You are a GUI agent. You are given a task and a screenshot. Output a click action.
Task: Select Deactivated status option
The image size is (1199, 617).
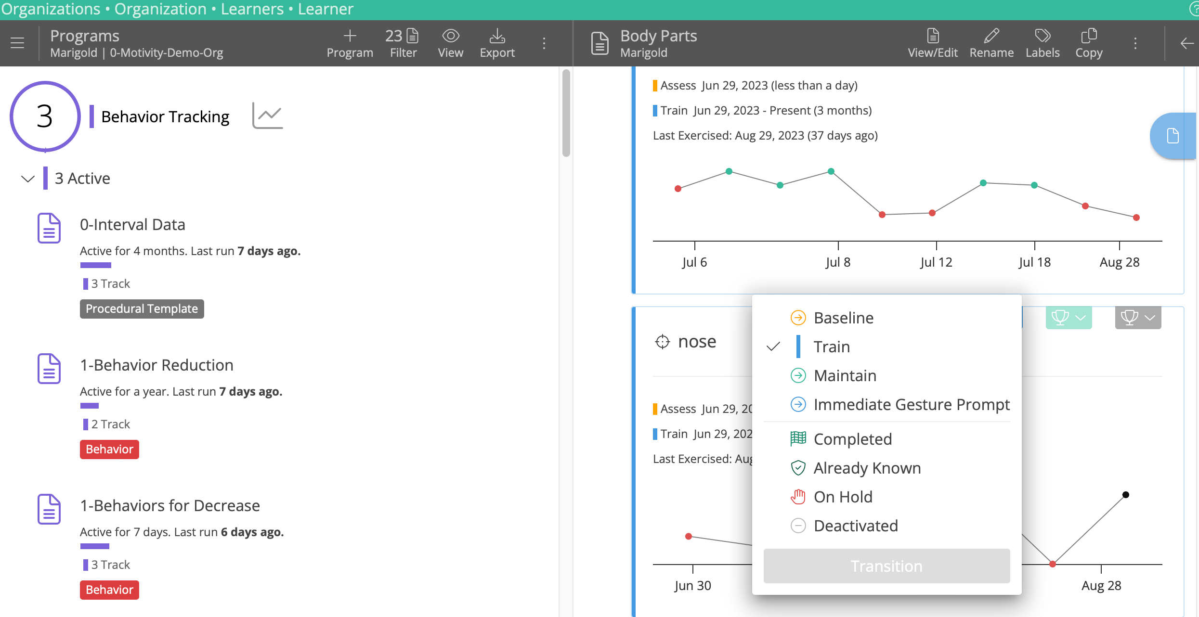(886, 526)
